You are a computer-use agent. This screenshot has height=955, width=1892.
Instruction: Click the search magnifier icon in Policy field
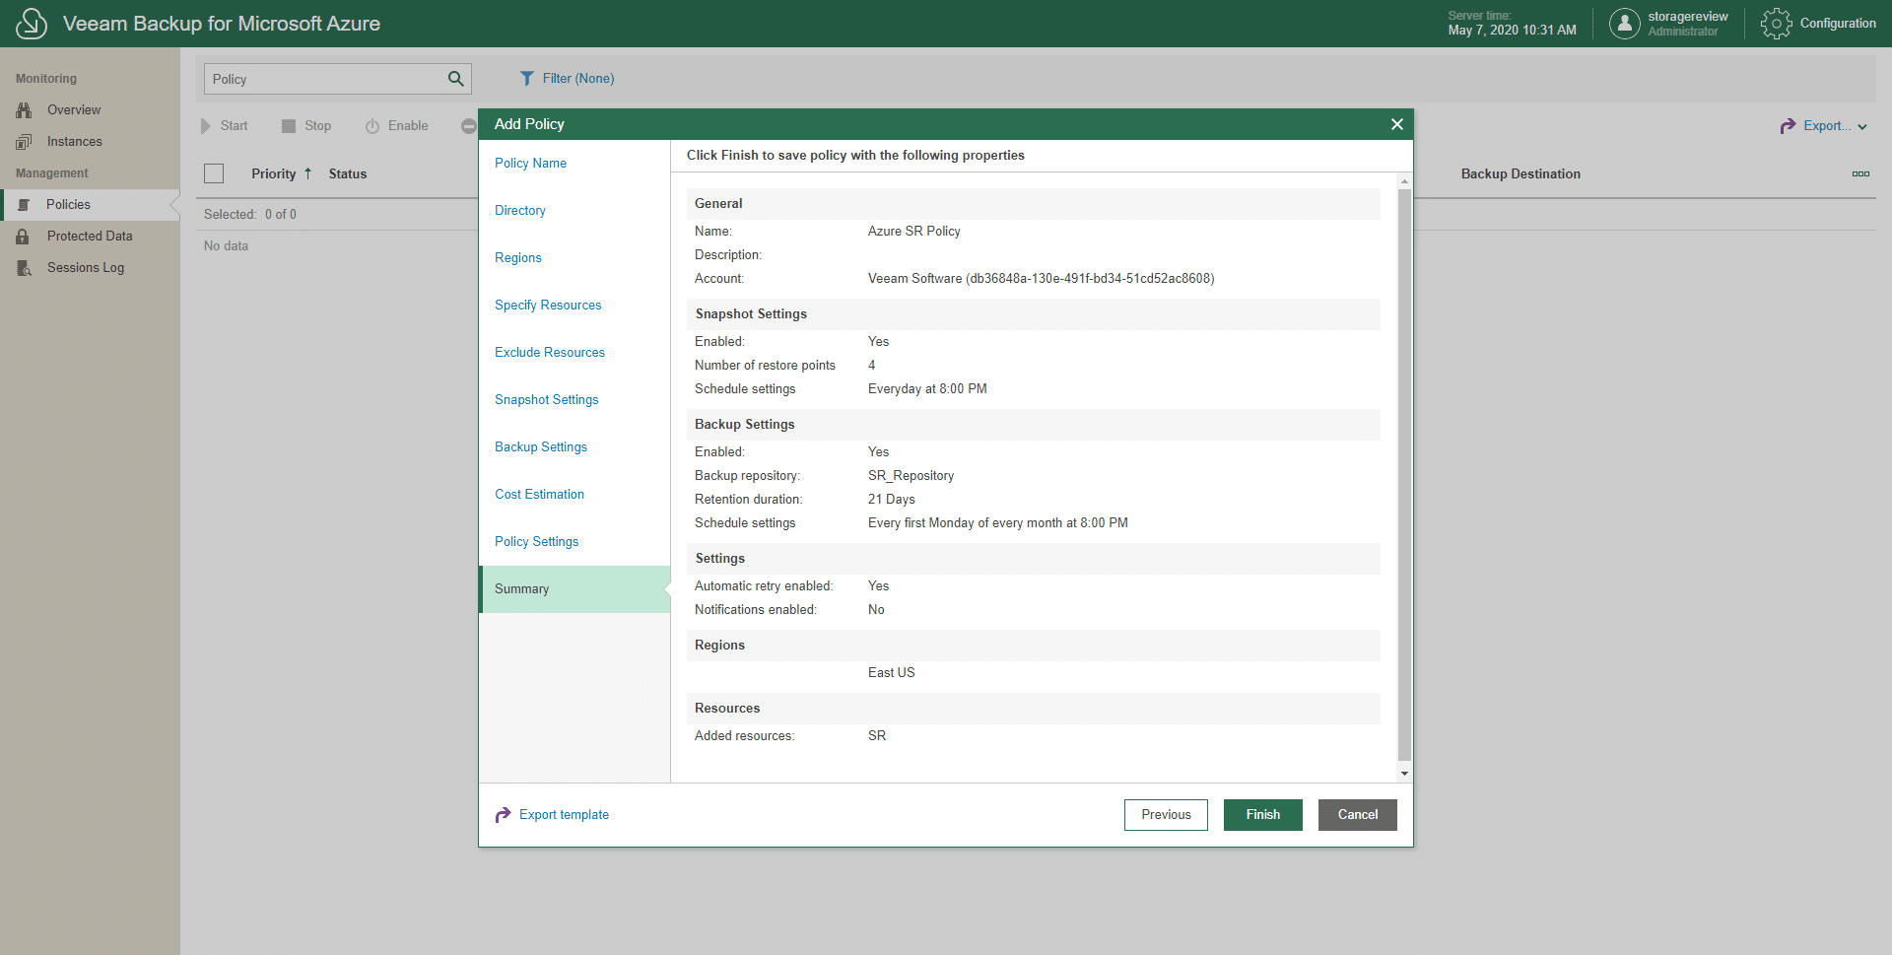455,79
